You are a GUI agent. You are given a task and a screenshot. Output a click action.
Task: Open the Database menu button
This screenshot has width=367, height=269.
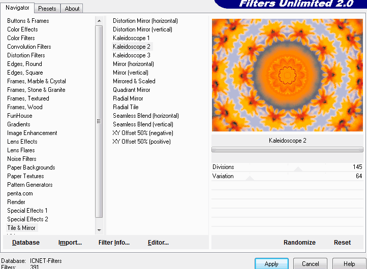[x=25, y=243]
